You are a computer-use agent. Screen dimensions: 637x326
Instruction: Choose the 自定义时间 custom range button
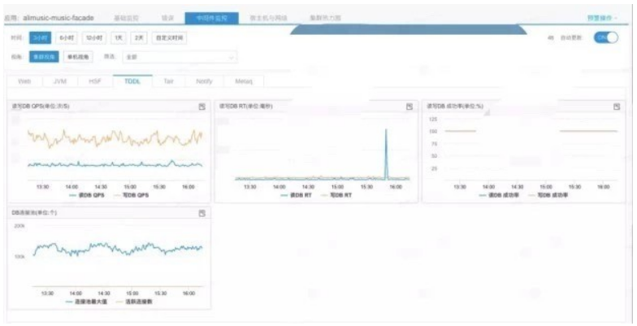[x=169, y=37]
